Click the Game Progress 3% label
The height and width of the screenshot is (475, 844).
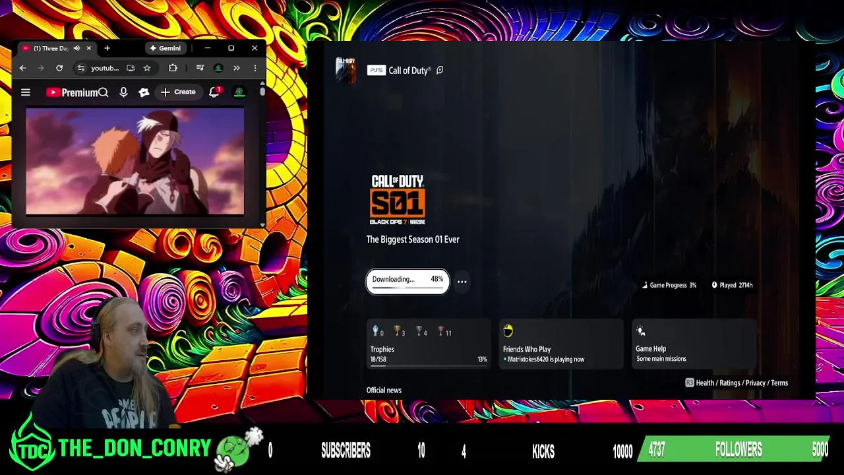click(x=669, y=285)
